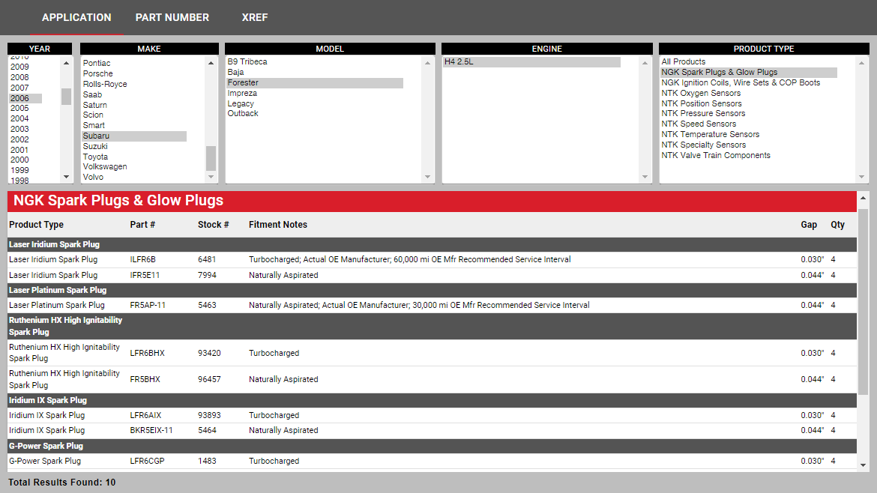Click scroll down arrow in Model list

click(428, 178)
